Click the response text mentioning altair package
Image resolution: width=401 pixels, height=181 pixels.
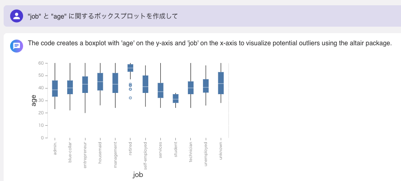click(210, 43)
